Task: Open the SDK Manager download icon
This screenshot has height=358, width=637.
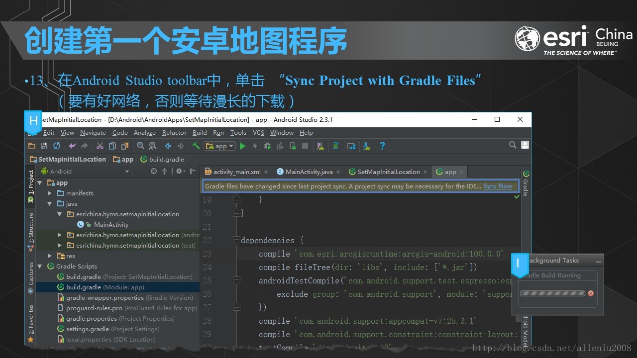Action: click(x=367, y=146)
